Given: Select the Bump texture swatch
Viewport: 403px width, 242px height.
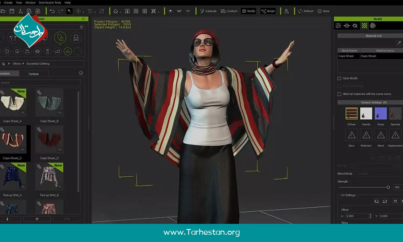Looking at the screenshot, I should pos(381,113).
